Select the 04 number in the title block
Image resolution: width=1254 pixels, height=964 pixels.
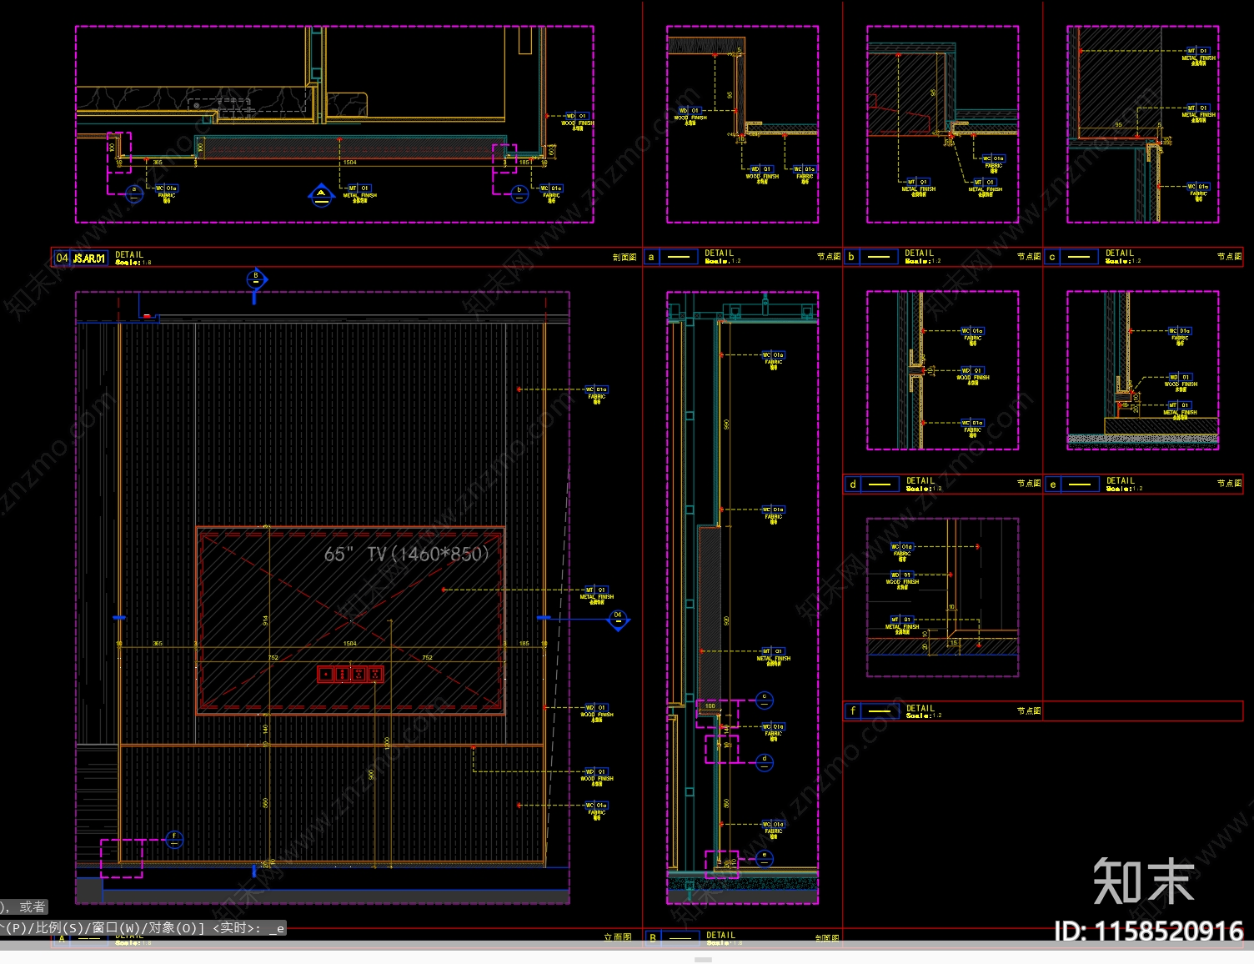click(62, 258)
